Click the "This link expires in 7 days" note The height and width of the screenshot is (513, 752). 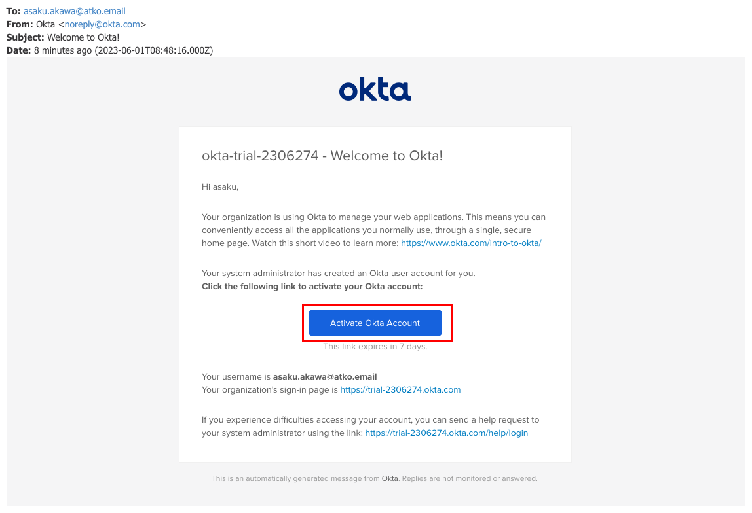point(375,346)
